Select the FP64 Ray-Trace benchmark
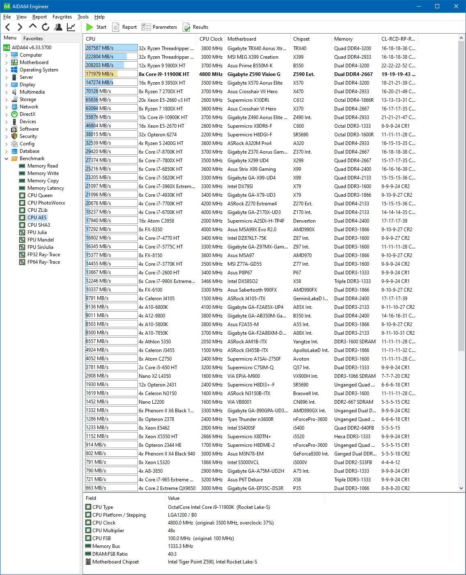Image resolution: width=466 pixels, height=575 pixels. [x=44, y=262]
